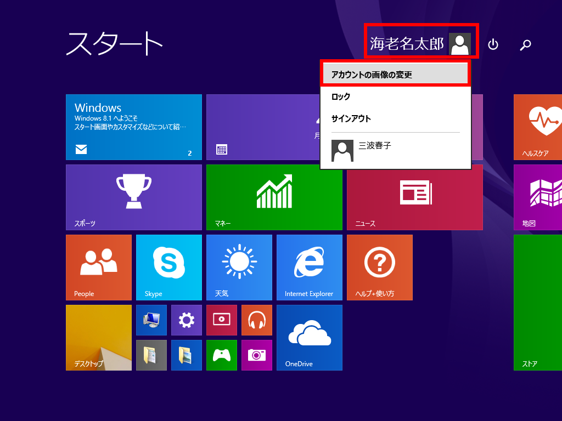Launch the OneDrive tile
Image resolution: width=562 pixels, height=421 pixels.
310,338
